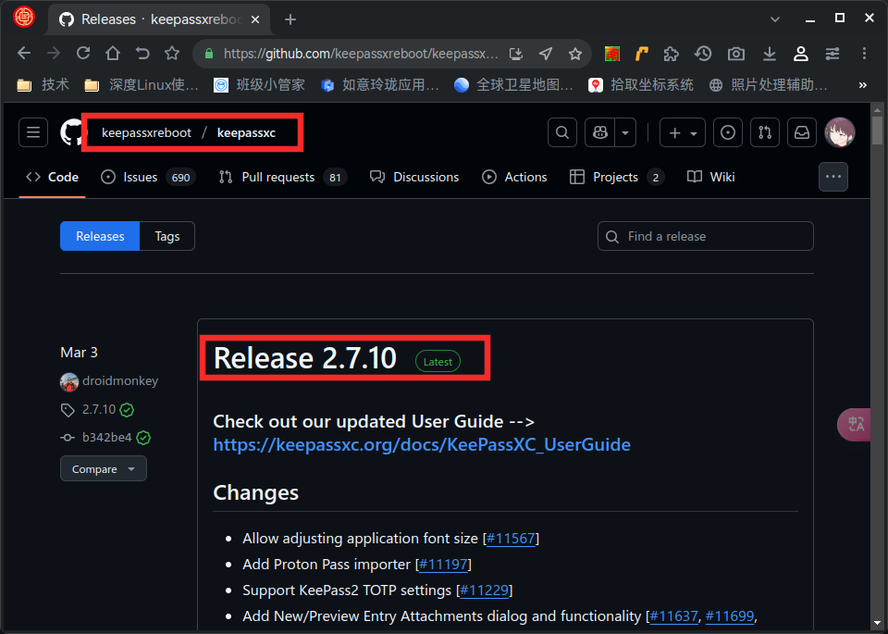Click the floating translate page button
The height and width of the screenshot is (634, 888).
855,425
